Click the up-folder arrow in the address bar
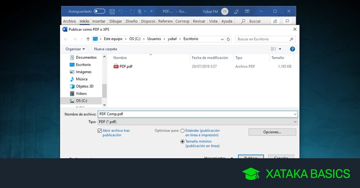 pos(88,39)
